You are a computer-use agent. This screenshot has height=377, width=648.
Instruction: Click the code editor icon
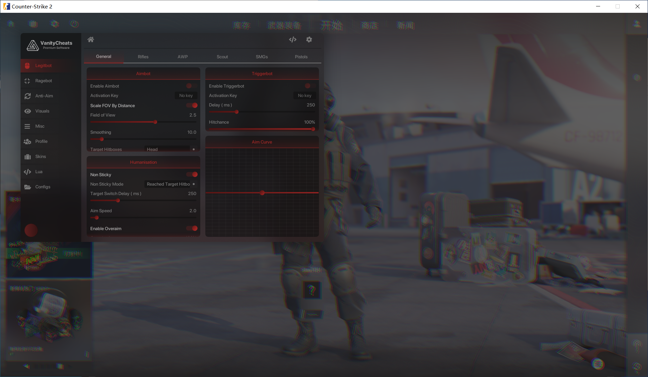tap(292, 40)
